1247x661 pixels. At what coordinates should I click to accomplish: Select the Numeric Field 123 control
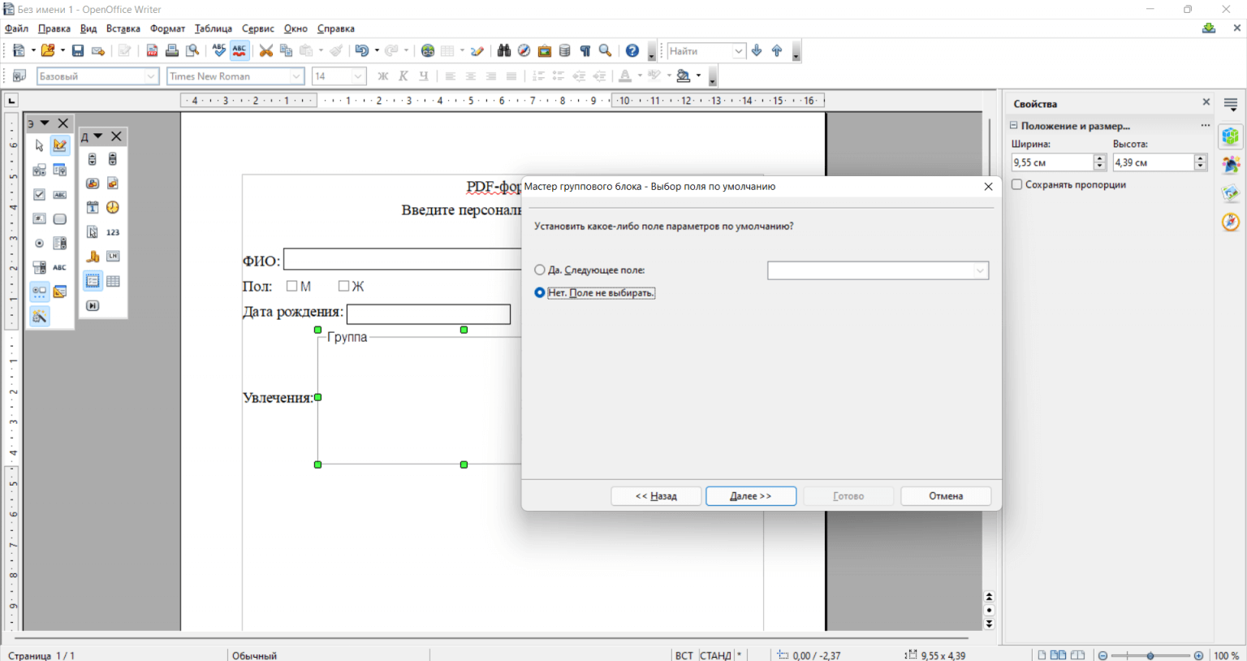(113, 232)
